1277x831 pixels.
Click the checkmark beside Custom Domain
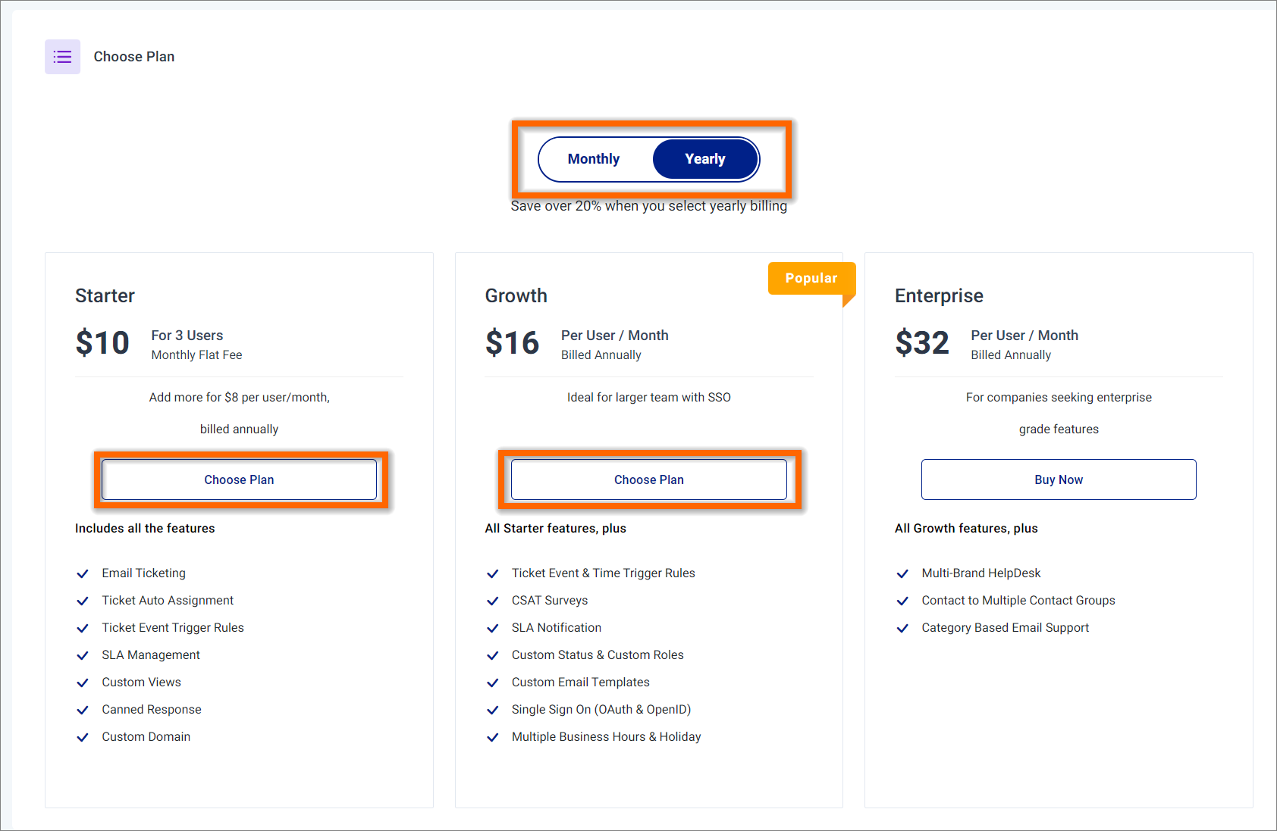click(83, 737)
